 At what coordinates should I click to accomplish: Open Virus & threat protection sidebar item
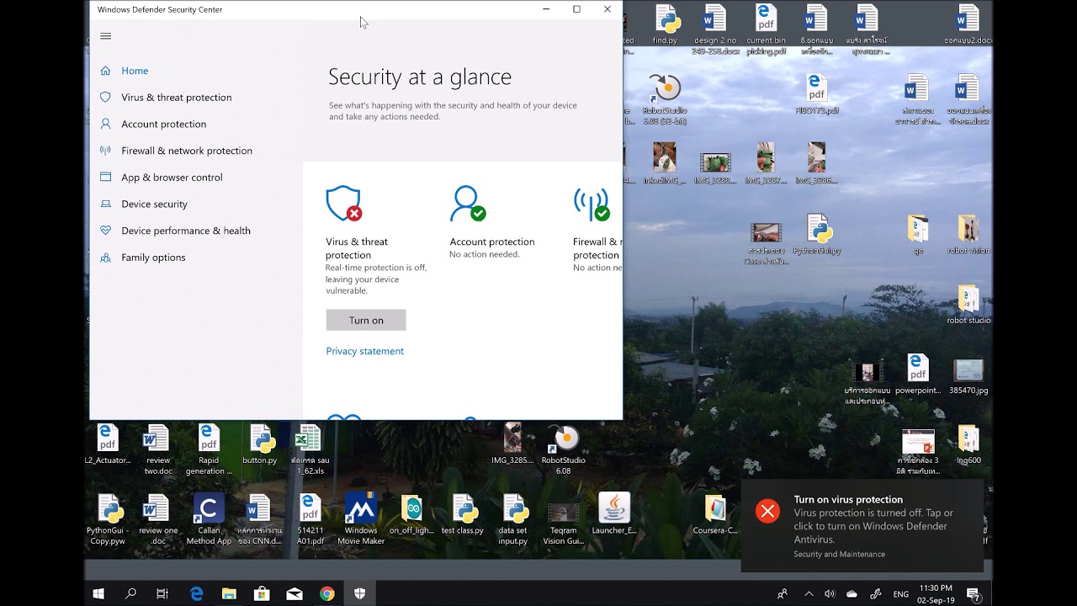[177, 98]
